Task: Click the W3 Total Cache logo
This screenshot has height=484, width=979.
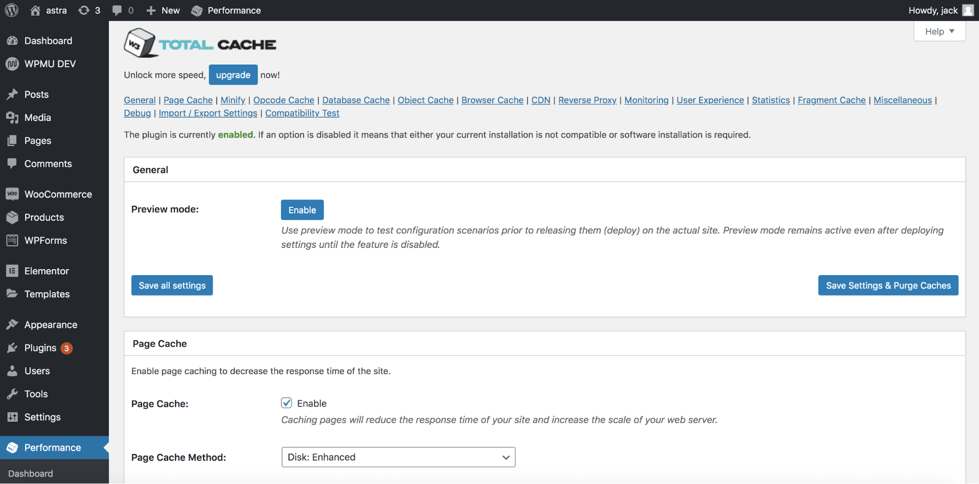Action: [x=200, y=43]
